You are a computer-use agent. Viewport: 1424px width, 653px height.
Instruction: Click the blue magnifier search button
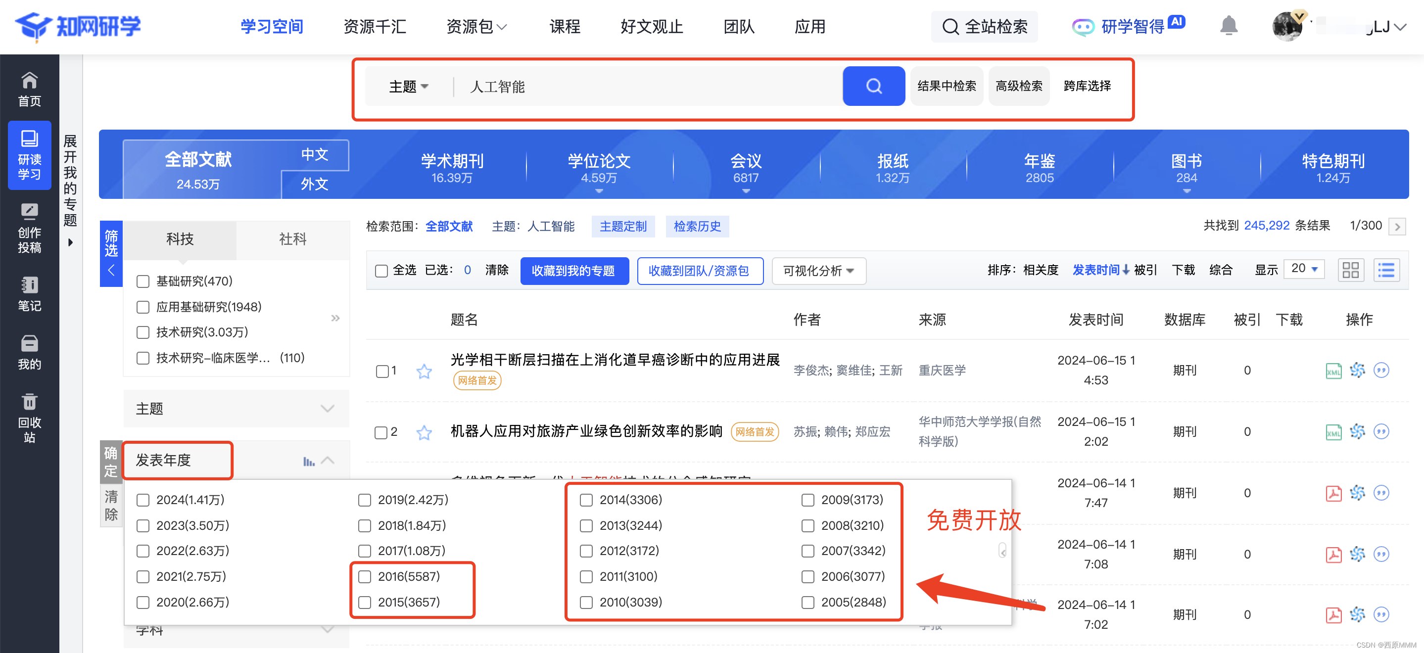[x=873, y=86]
